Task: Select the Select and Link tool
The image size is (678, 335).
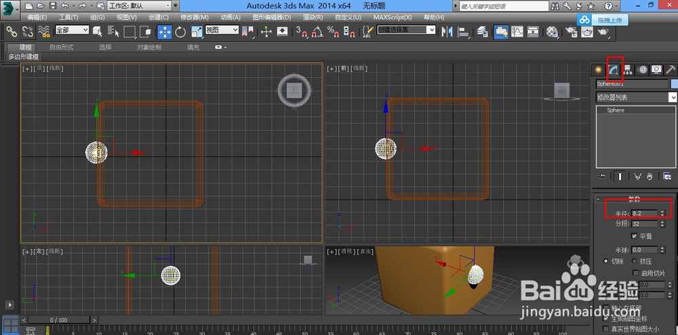Action: [x=12, y=32]
